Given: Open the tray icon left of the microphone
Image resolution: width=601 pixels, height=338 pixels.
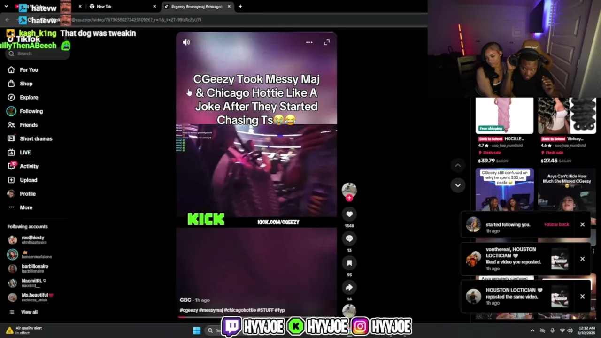Looking at the screenshot, I should point(542,330).
